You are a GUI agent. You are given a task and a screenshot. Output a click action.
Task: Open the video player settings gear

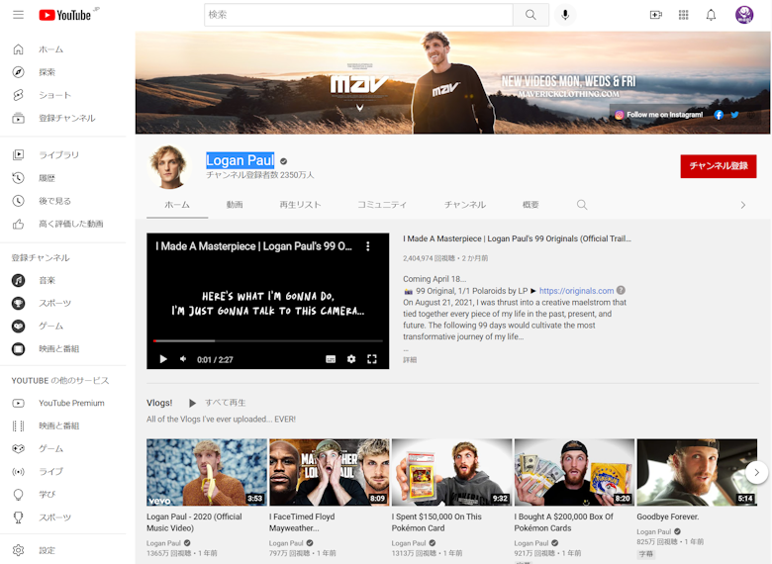(x=351, y=359)
